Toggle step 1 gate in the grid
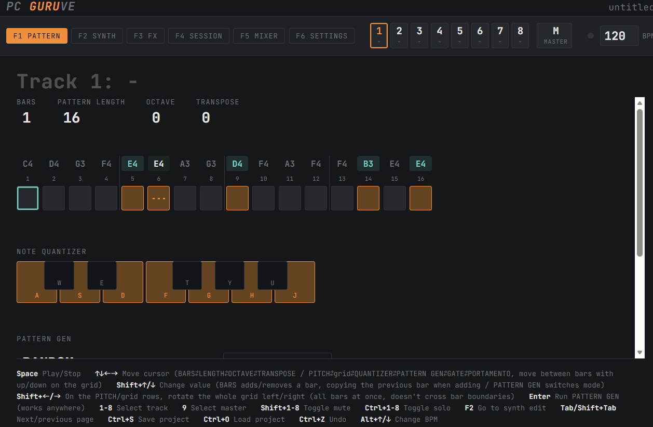This screenshot has height=427, width=653. coord(28,198)
